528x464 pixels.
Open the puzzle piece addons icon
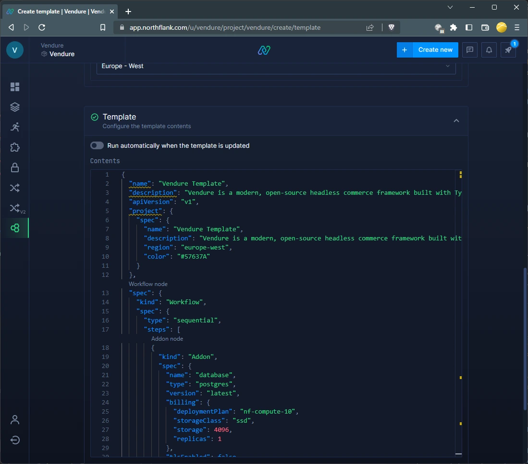(15, 147)
